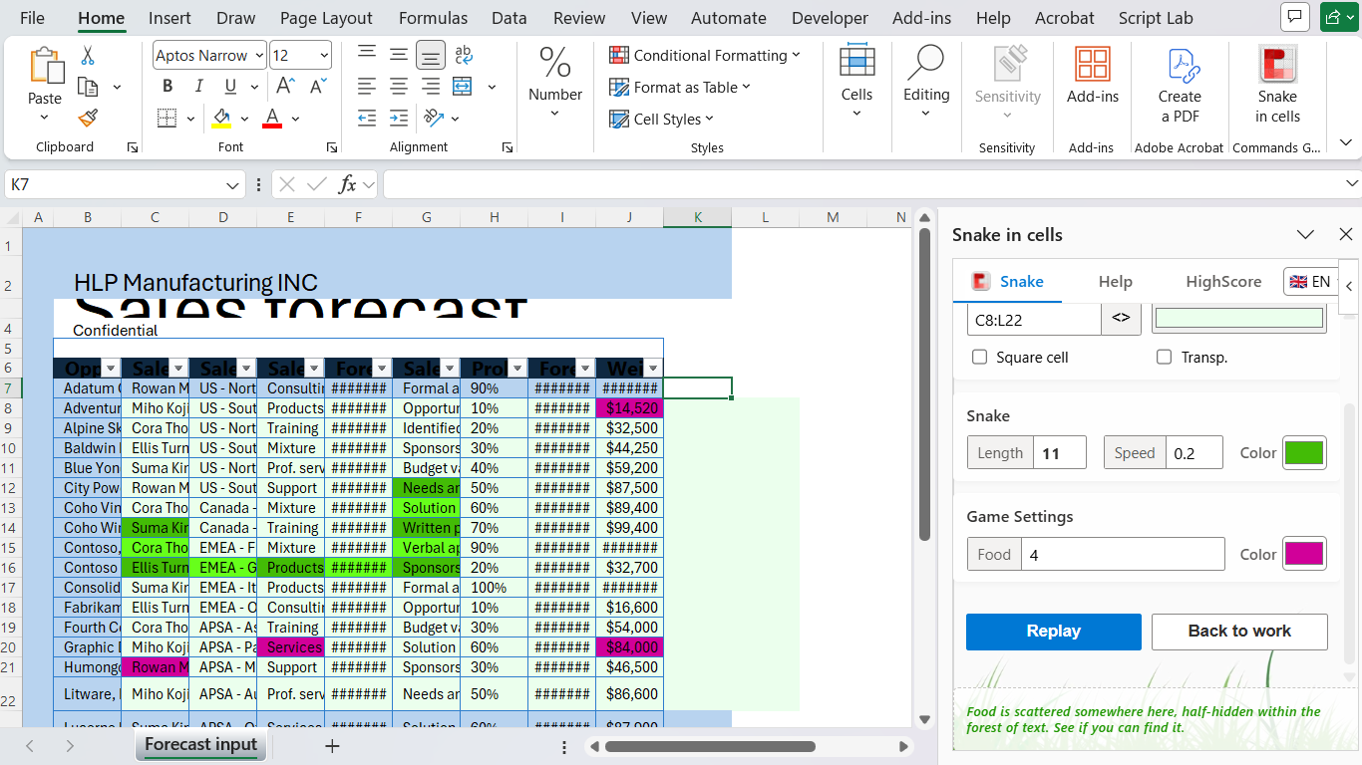1362x765 pixels.
Task: Open the Add-ins ribbon button
Action: pyautogui.click(x=1093, y=76)
